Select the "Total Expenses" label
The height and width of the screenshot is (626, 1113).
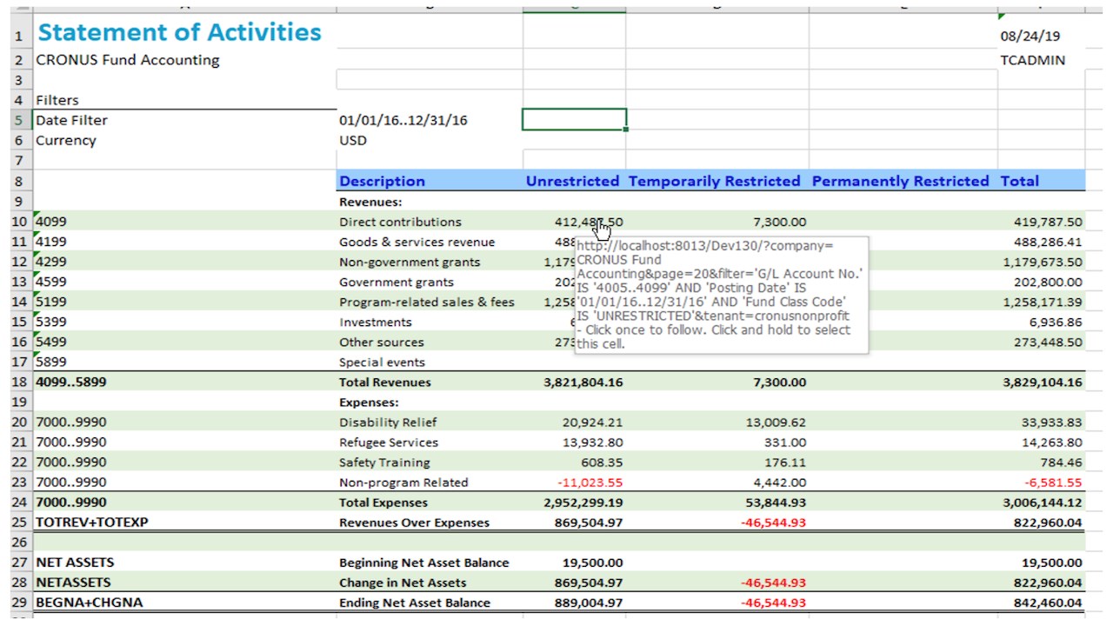click(x=383, y=503)
